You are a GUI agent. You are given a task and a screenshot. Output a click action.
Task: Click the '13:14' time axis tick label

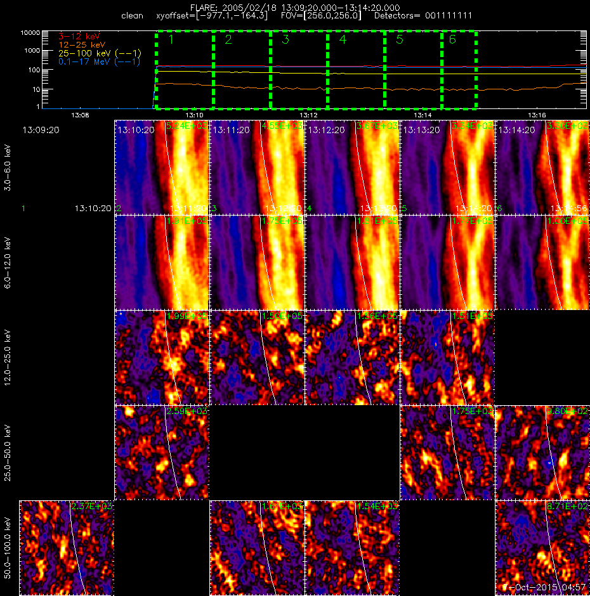point(423,115)
